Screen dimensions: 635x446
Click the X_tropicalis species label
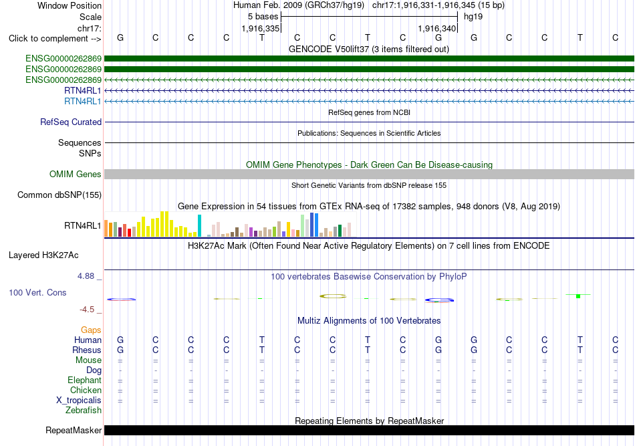tap(79, 401)
